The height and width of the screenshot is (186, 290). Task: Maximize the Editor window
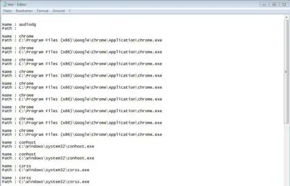pyautogui.click(x=274, y=5)
